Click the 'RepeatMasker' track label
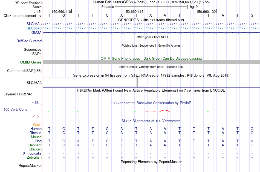 tap(30, 165)
